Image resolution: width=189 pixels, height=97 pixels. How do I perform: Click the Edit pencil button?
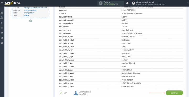(x=63, y=93)
